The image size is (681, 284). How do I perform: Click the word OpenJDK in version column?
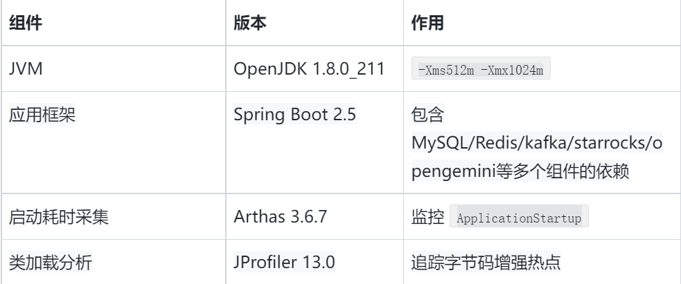[x=270, y=69]
